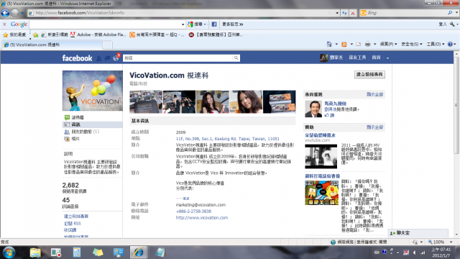Image resolution: width=460 pixels, height=259 pixels.
Task: Click the add to favorites bar icon
Action: coord(35,35)
